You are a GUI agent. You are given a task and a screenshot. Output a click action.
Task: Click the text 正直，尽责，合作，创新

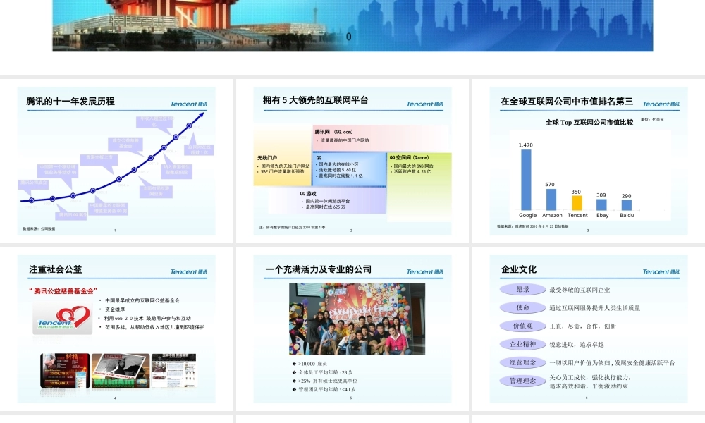(583, 326)
